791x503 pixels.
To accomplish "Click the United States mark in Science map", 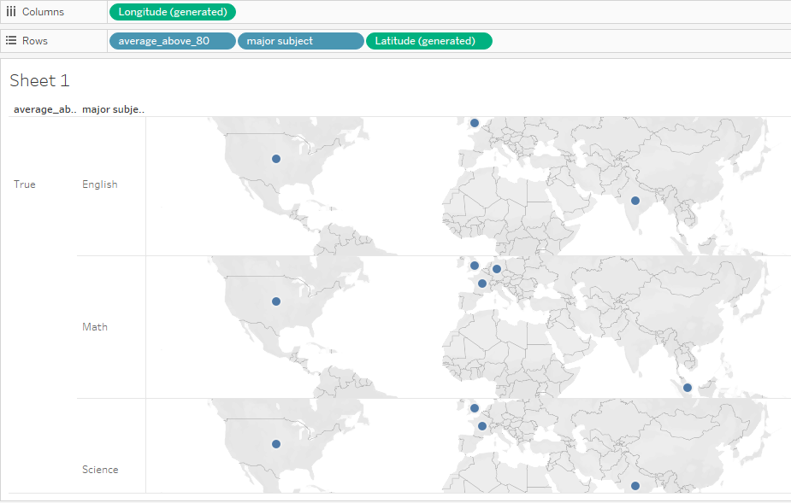I will [x=275, y=444].
